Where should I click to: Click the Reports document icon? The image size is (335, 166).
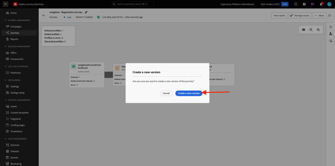point(8,39)
